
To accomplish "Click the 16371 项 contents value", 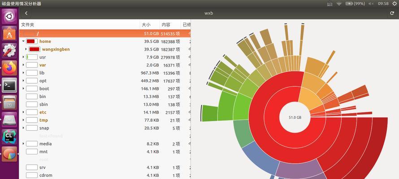I will (172, 65).
